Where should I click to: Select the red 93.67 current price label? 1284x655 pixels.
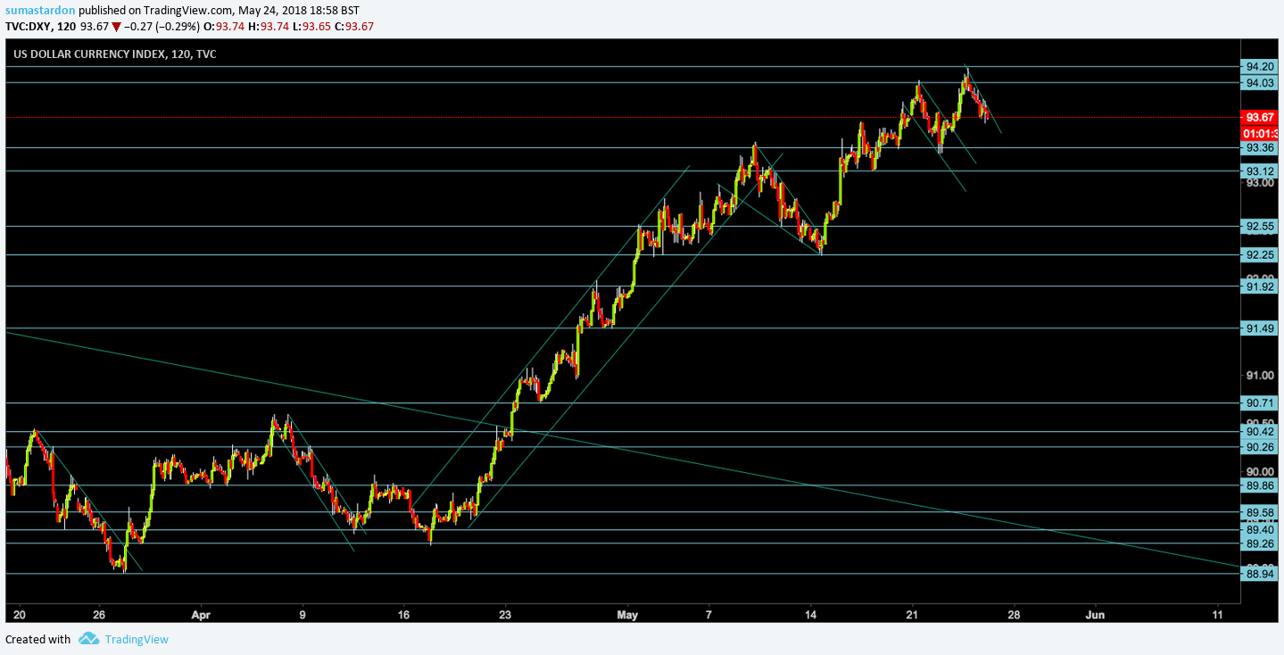[x=1260, y=118]
